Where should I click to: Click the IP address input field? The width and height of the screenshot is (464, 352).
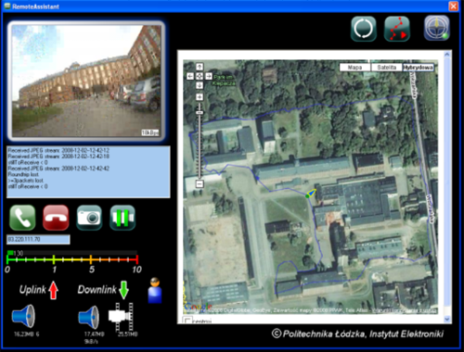tap(38, 239)
